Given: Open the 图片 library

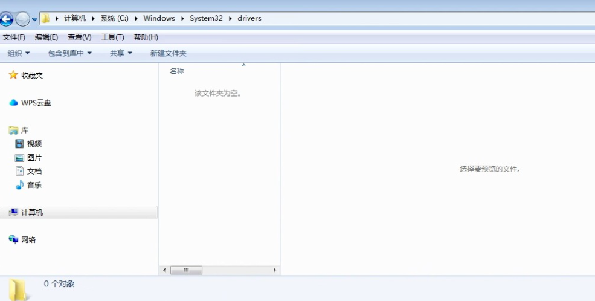Looking at the screenshot, I should point(34,158).
